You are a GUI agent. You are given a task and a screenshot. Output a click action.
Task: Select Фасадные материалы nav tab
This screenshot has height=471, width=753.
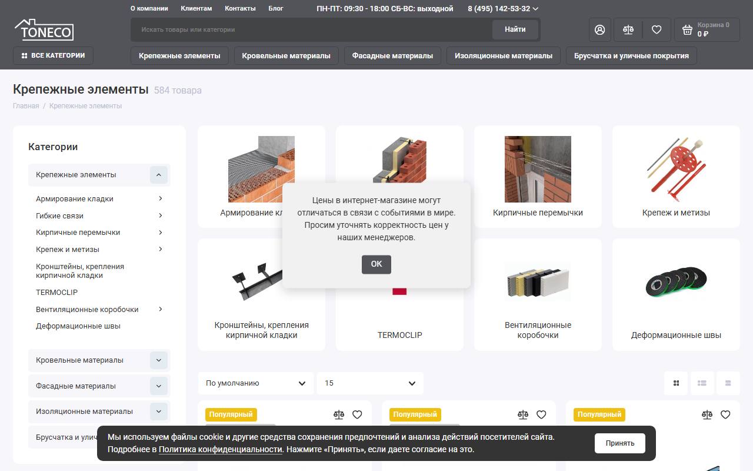coord(392,56)
